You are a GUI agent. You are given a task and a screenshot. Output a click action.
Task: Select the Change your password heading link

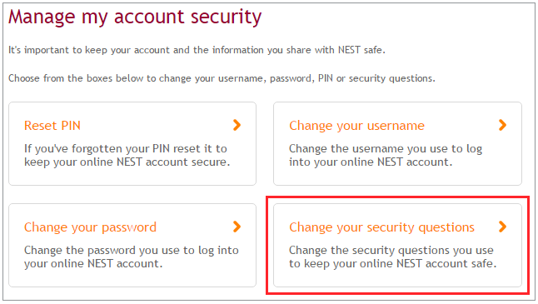(x=90, y=227)
